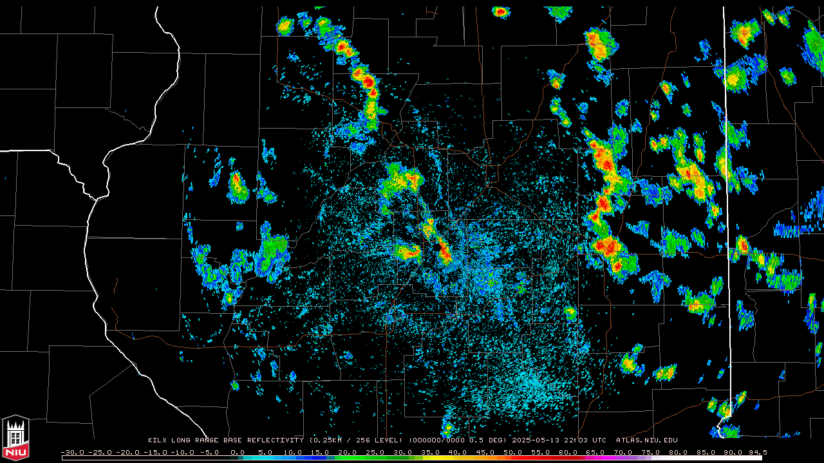824x463 pixels.
Task: Click the 40.0 scale label
Action: pyautogui.click(x=458, y=453)
